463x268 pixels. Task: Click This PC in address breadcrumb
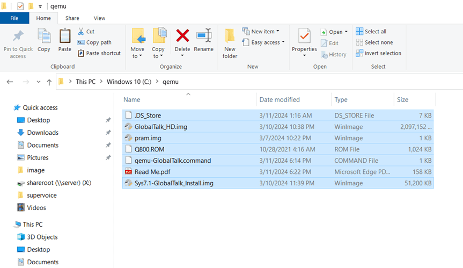coord(85,82)
